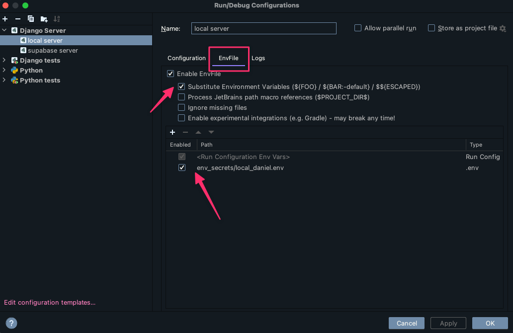513x333 pixels.
Task: Open the help question mark icon
Action: 11,323
